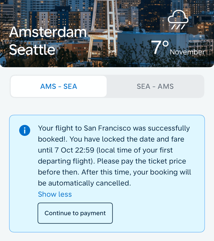Viewport: 214px width, 241px height.
Task: Tap the degree symbol beside the temperature
Action: coord(166,44)
